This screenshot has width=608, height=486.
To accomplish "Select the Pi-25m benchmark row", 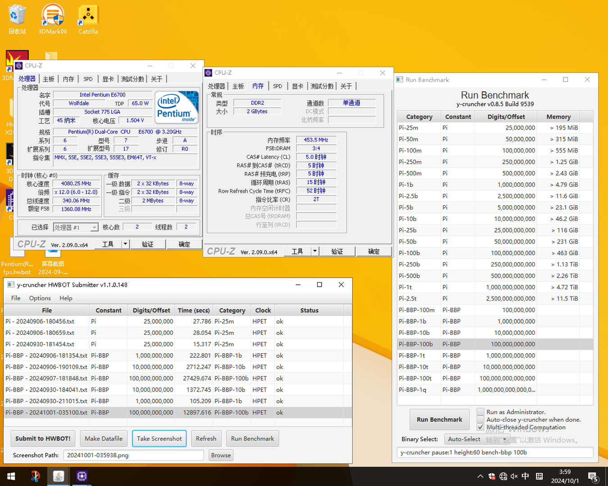I will point(495,128).
